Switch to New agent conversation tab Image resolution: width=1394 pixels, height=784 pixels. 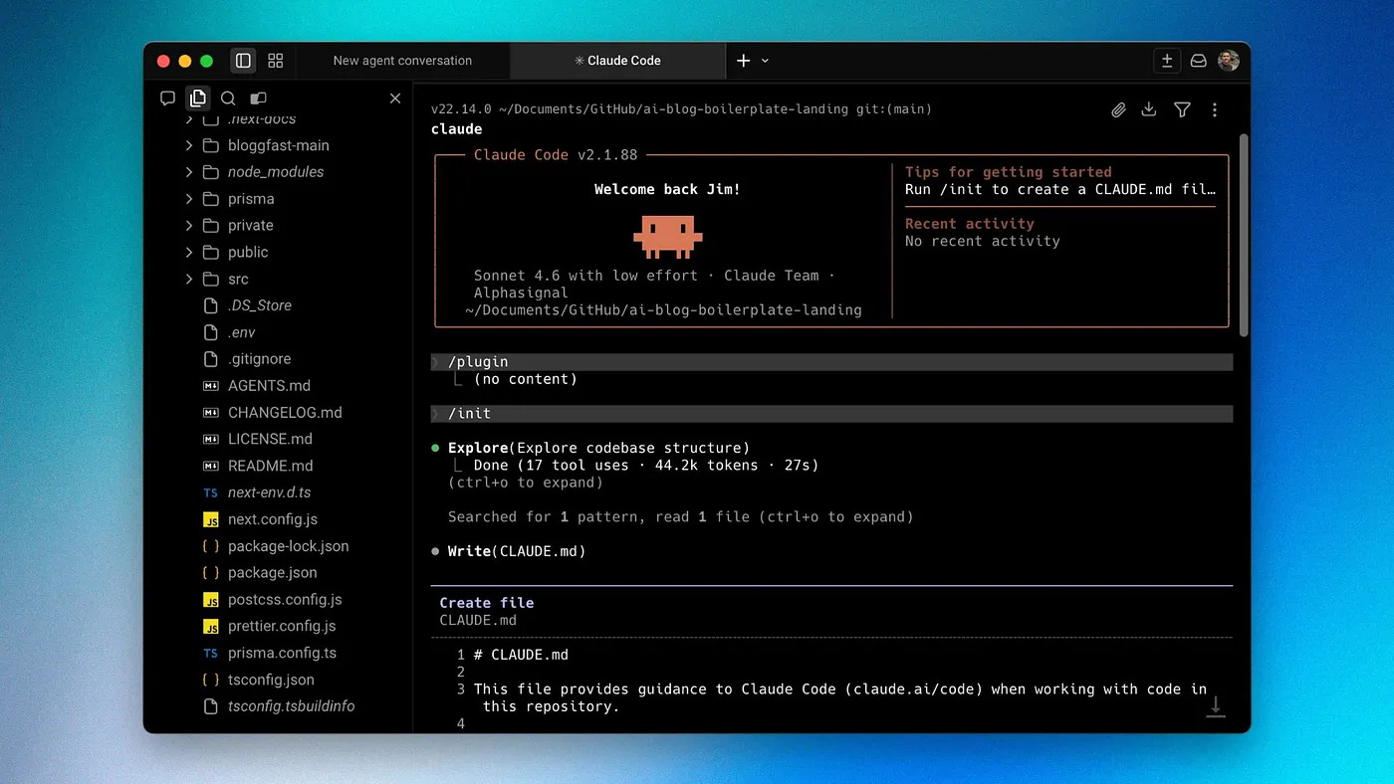pos(402,61)
